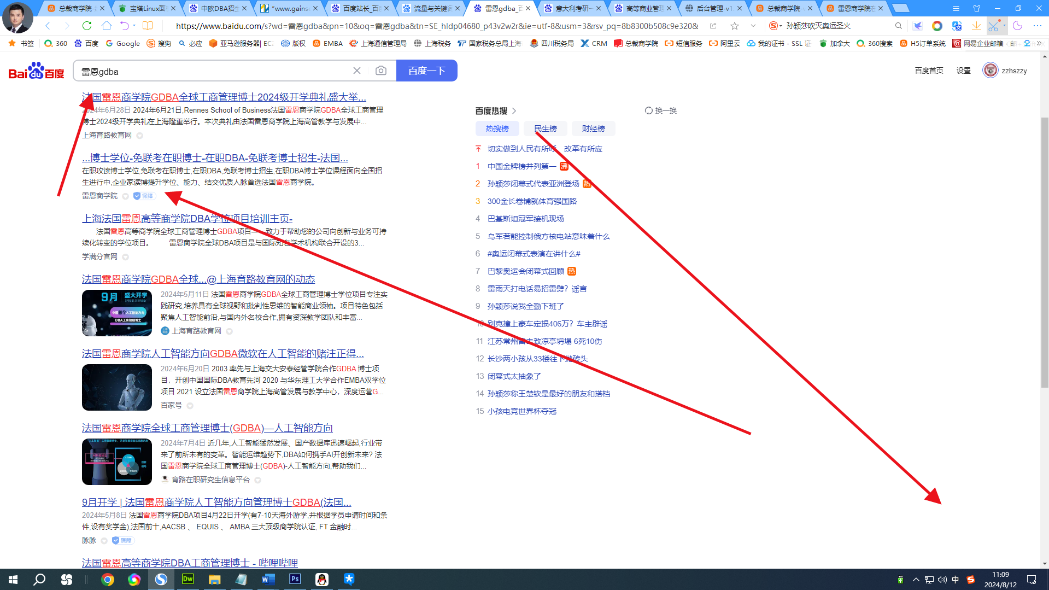Click the verified 保障 badge under 雷恩商学院
Image resolution: width=1049 pixels, height=590 pixels.
point(144,196)
